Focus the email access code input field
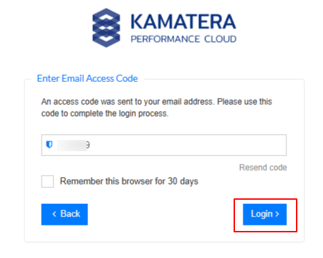Screen dimensions: 323x258 click(x=164, y=145)
